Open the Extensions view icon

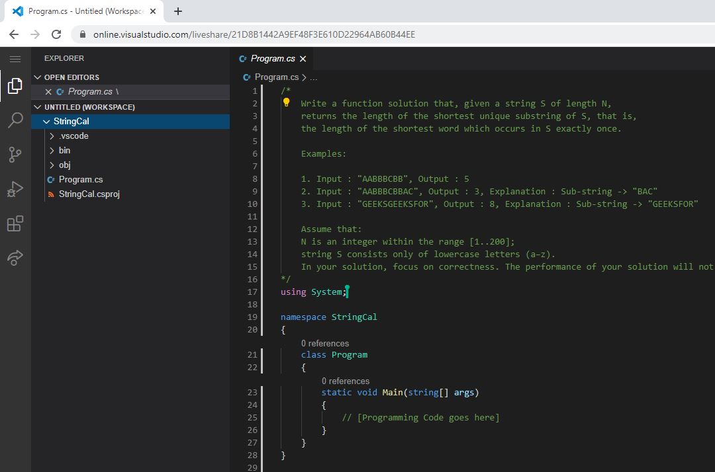tap(15, 224)
